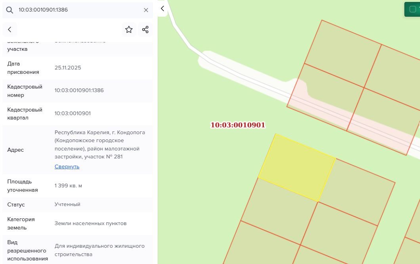Select the highlighted yellow parcel on map

coord(296,168)
